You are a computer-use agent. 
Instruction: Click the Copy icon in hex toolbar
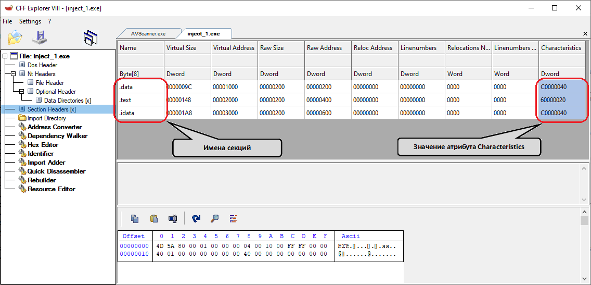[x=135, y=218]
